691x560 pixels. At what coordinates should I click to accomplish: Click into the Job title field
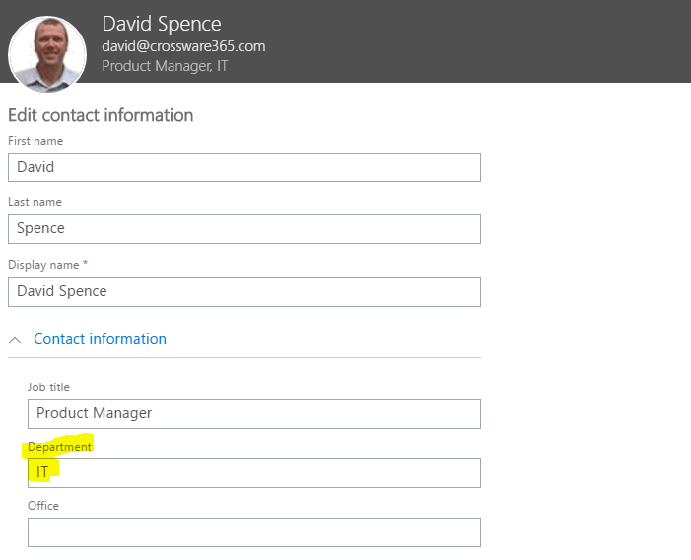point(254,414)
